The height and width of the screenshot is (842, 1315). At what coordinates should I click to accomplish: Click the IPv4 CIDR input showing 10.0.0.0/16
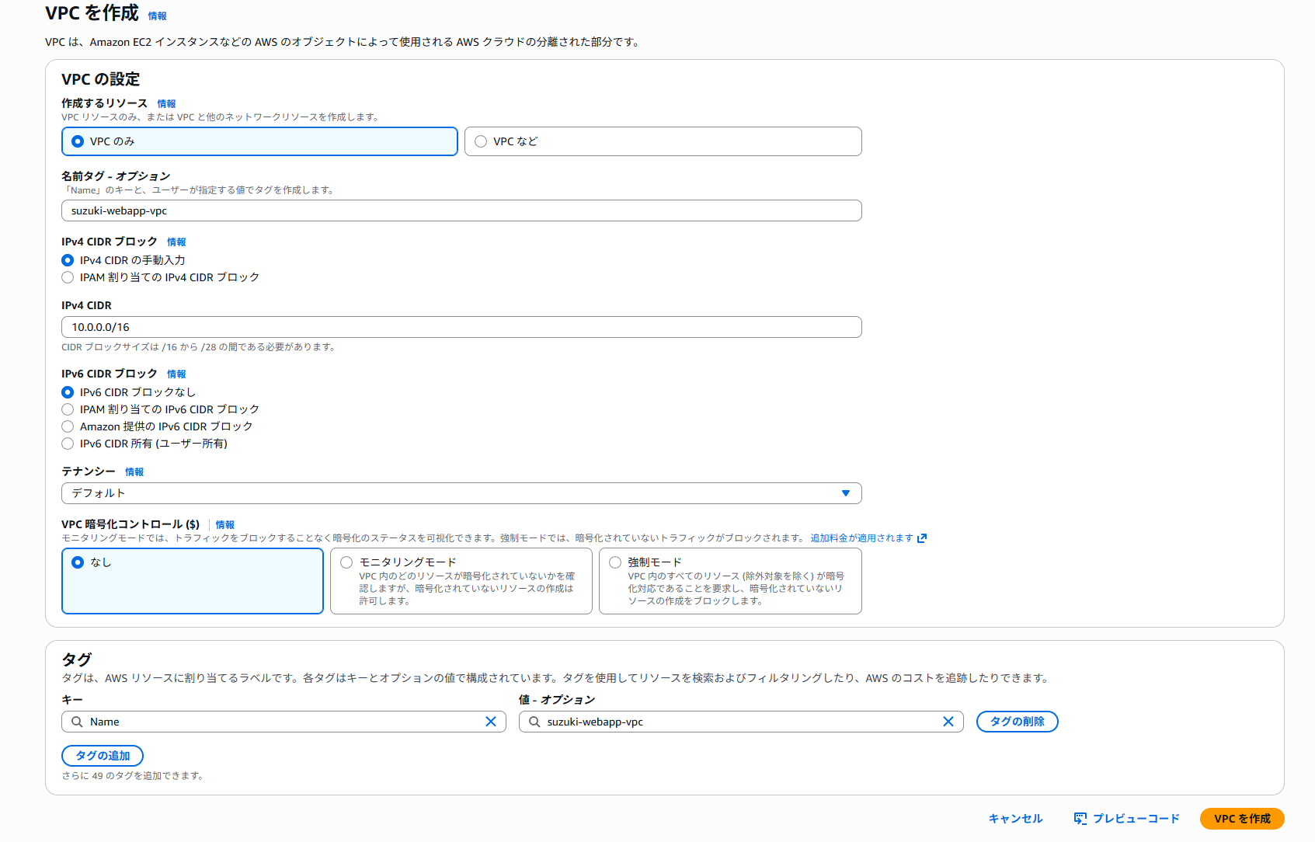461,326
